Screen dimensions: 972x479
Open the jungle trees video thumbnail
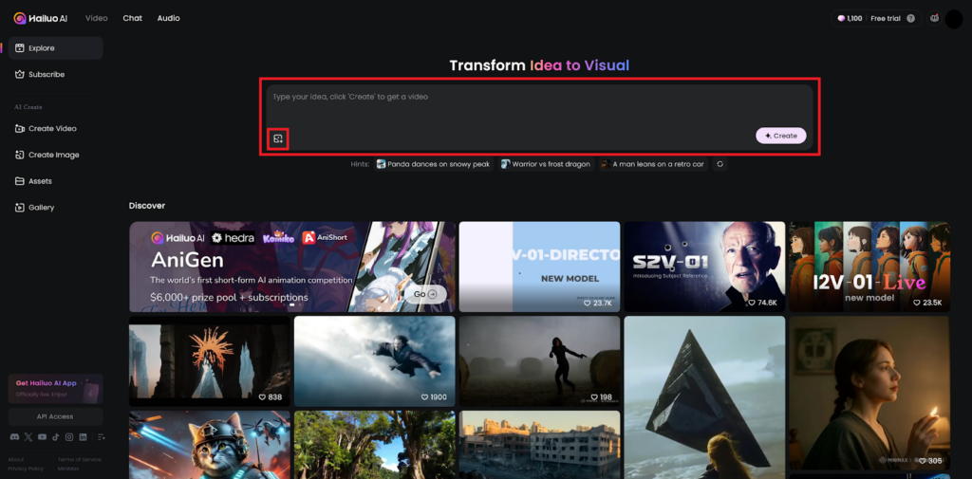pos(374,445)
